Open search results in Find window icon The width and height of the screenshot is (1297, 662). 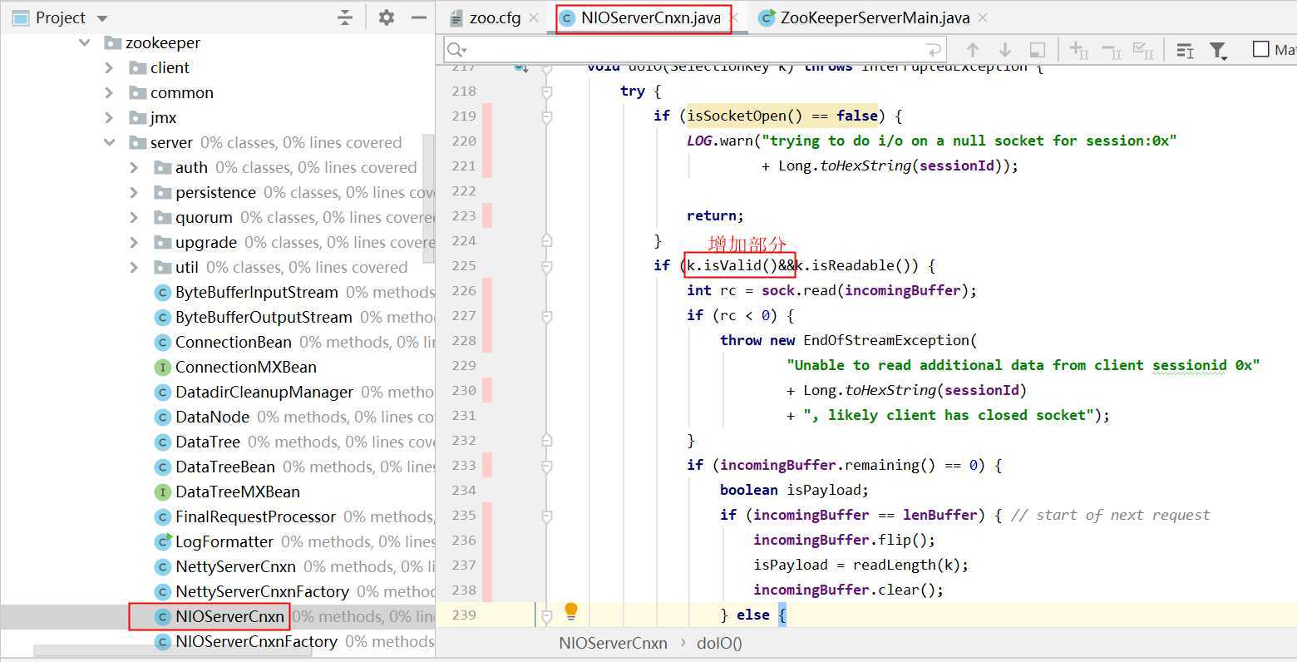[1186, 51]
